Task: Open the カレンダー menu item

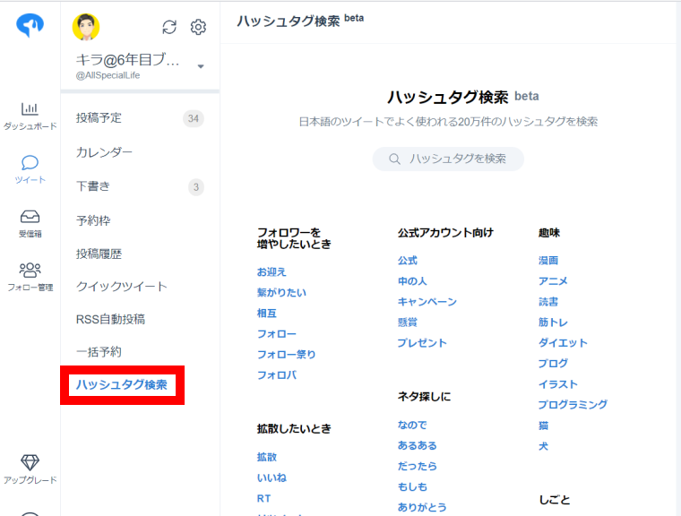Action: coord(104,152)
